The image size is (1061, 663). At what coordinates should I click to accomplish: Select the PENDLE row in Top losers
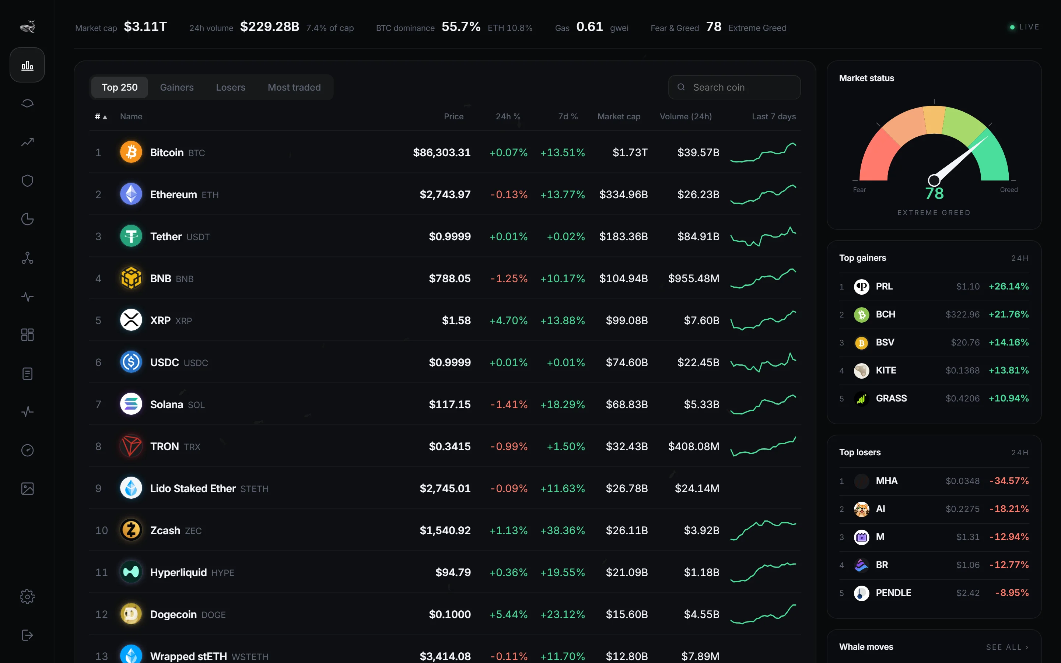pos(934,593)
